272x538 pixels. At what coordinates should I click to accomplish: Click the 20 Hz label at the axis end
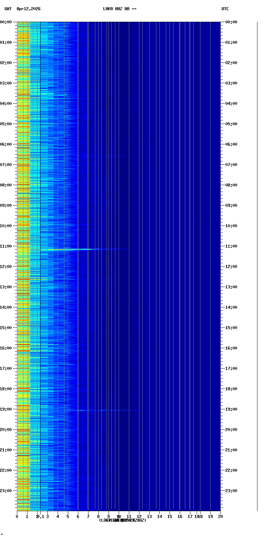pyautogui.click(x=220, y=517)
